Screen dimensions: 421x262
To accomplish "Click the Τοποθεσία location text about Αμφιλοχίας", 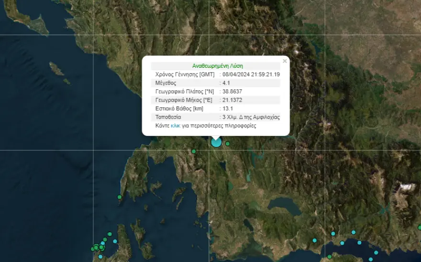I will [251, 117].
